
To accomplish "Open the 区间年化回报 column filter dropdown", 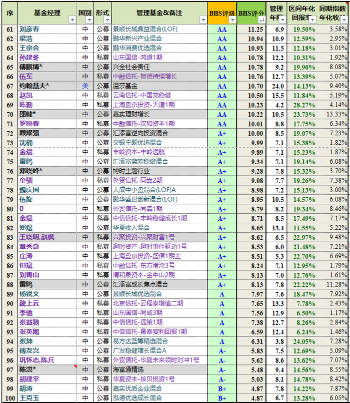I will click(x=312, y=20).
